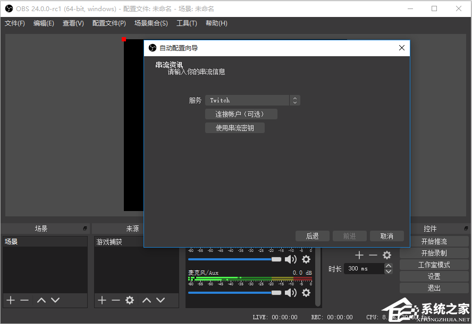The image size is (472, 324).
Task: Remove source with minus icon
Action: pos(116,300)
